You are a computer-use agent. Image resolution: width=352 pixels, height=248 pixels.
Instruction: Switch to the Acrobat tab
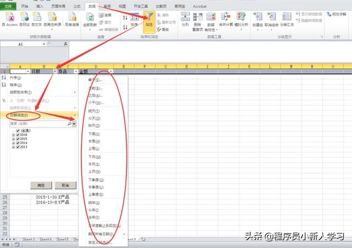click(200, 6)
